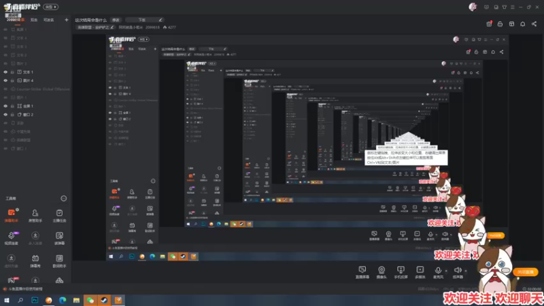Click the share icon in top-right toolbar

coord(534,24)
